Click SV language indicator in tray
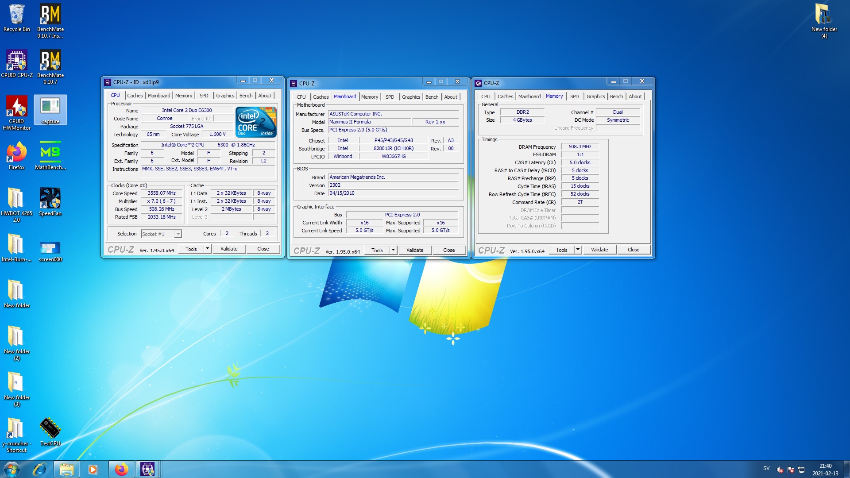Screen dimensions: 850x478 [766, 468]
